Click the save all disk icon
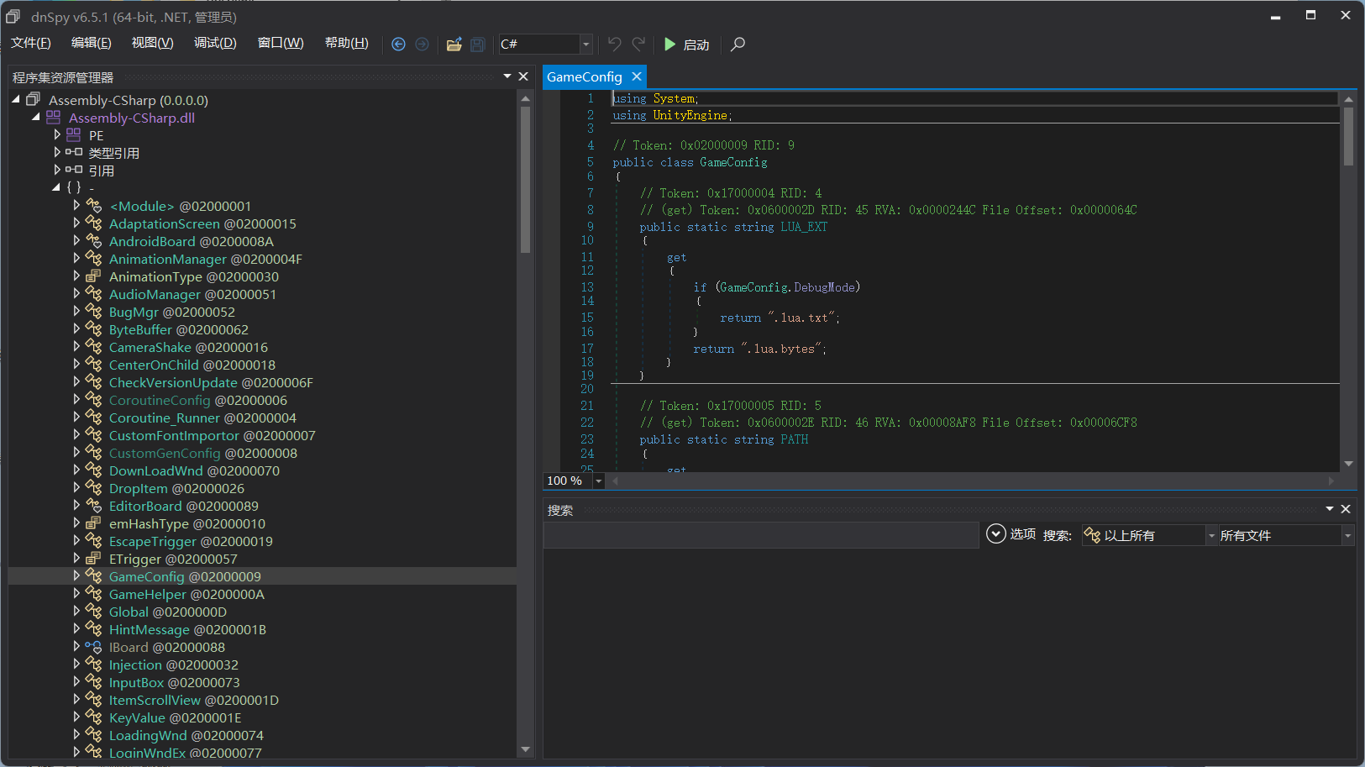Viewport: 1365px width, 767px height. click(x=478, y=45)
